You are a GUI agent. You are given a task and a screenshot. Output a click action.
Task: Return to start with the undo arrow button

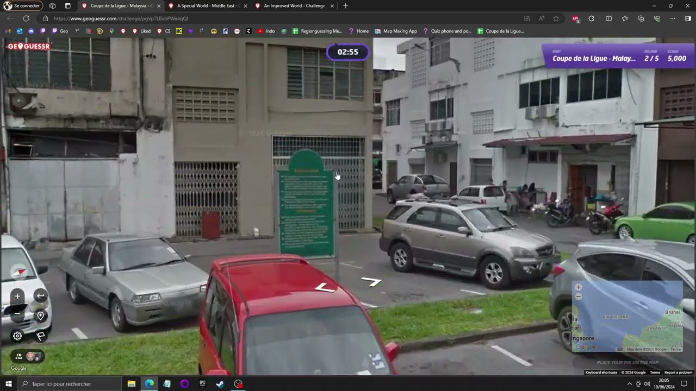(x=41, y=296)
